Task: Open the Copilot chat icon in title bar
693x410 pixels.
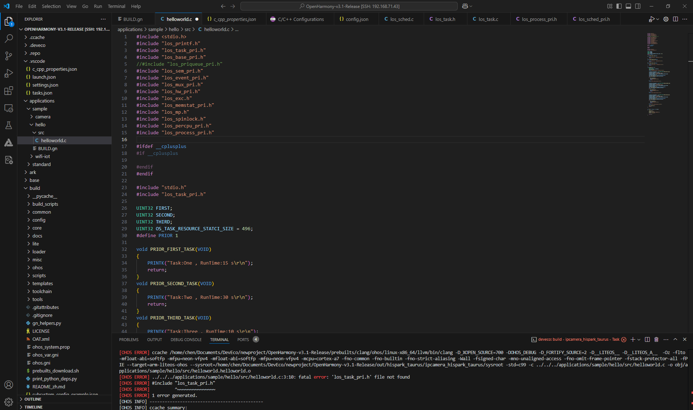Action: pos(465,6)
